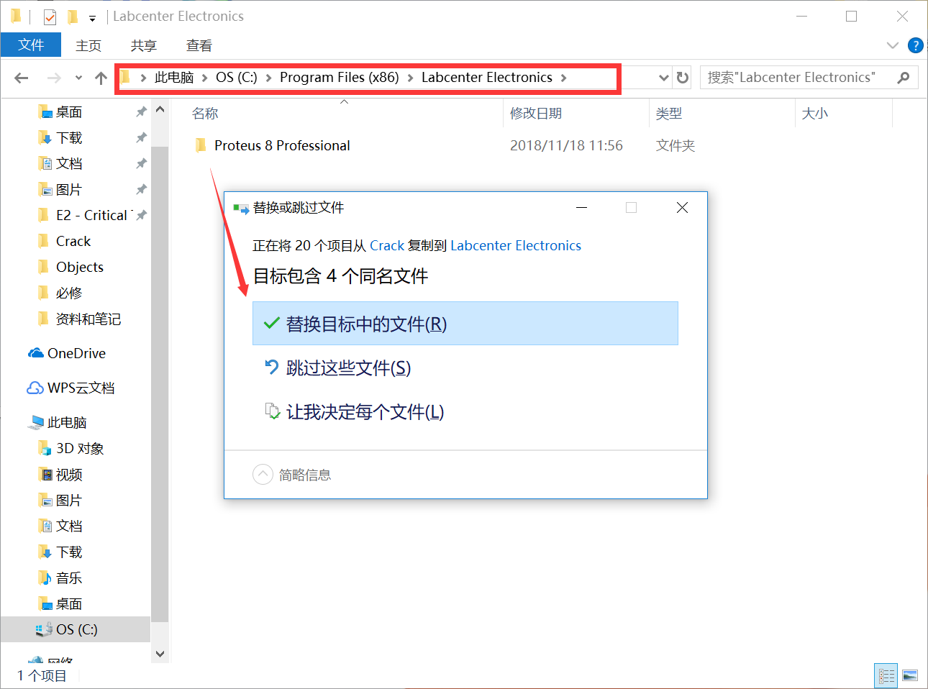Choose 替换目标中的文件(R) option
Image resolution: width=928 pixels, height=689 pixels.
465,324
